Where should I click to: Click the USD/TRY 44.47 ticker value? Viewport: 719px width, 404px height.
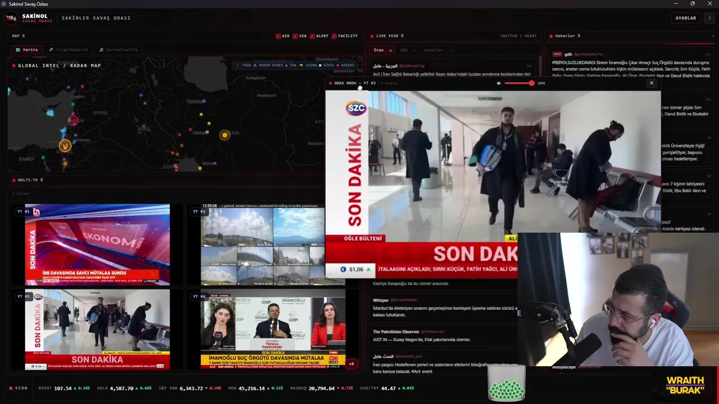click(x=388, y=388)
